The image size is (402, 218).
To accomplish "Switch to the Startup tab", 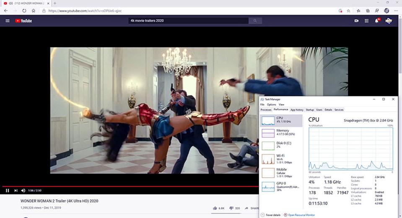I will 310,110.
